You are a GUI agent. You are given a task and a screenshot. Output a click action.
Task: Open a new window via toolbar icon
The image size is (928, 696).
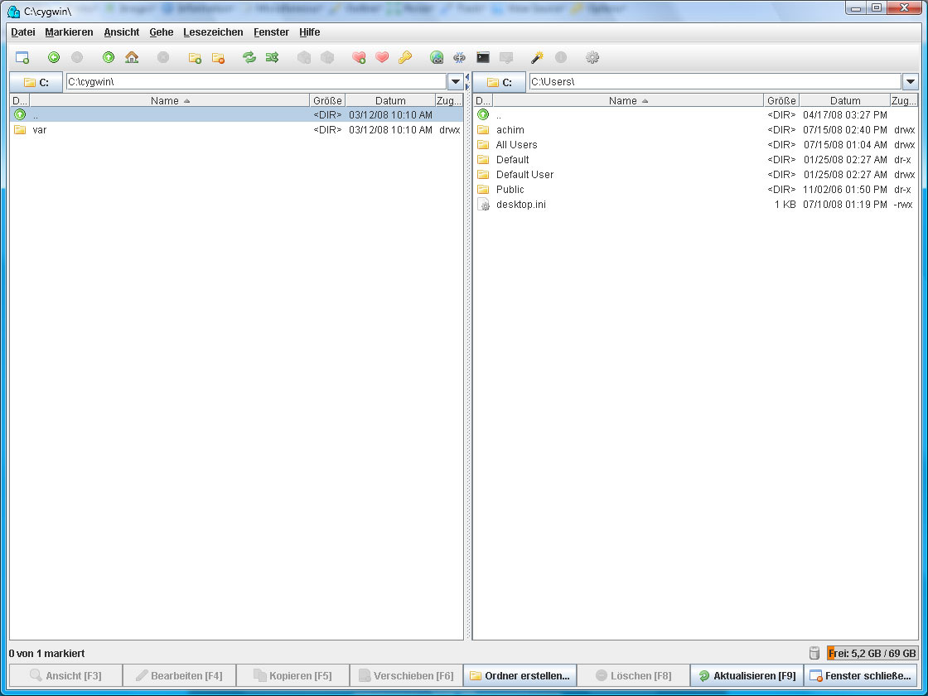point(22,57)
